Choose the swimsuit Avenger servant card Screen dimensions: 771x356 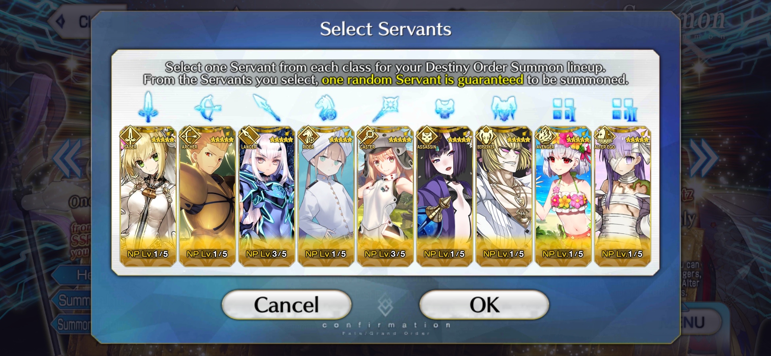(x=563, y=196)
